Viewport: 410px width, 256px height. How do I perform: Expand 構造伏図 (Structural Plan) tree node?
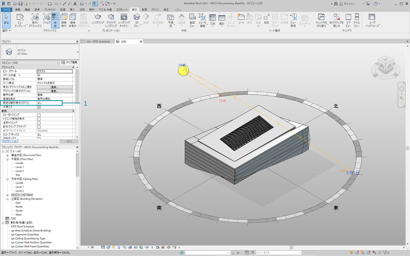[x=7, y=155]
